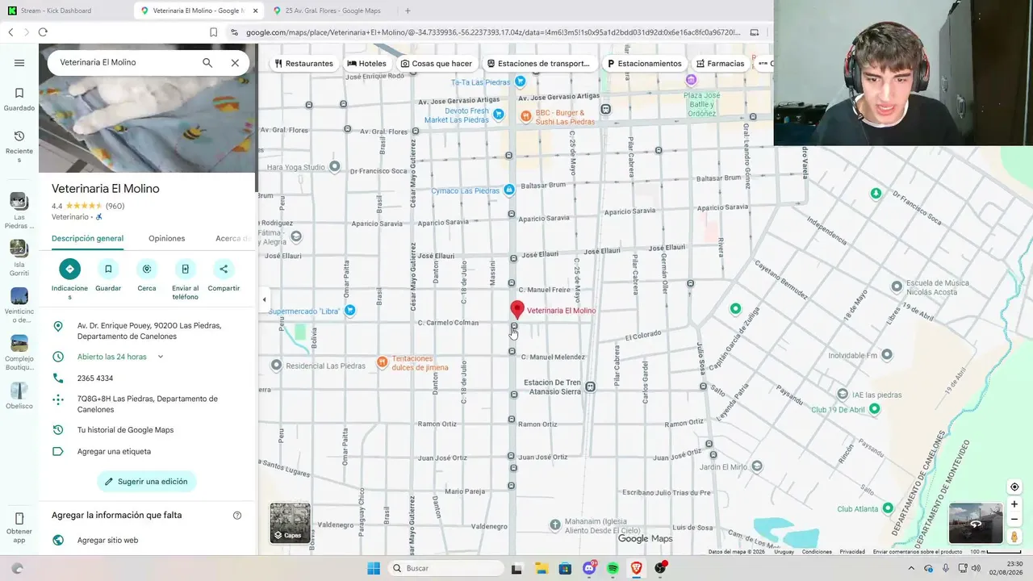Open the Google Maps hamburger menu
The image size is (1033, 581).
click(x=19, y=63)
